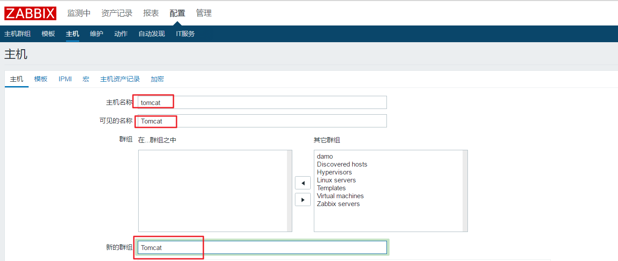
Task: Move group left with the left-arrow button
Action: tap(303, 183)
